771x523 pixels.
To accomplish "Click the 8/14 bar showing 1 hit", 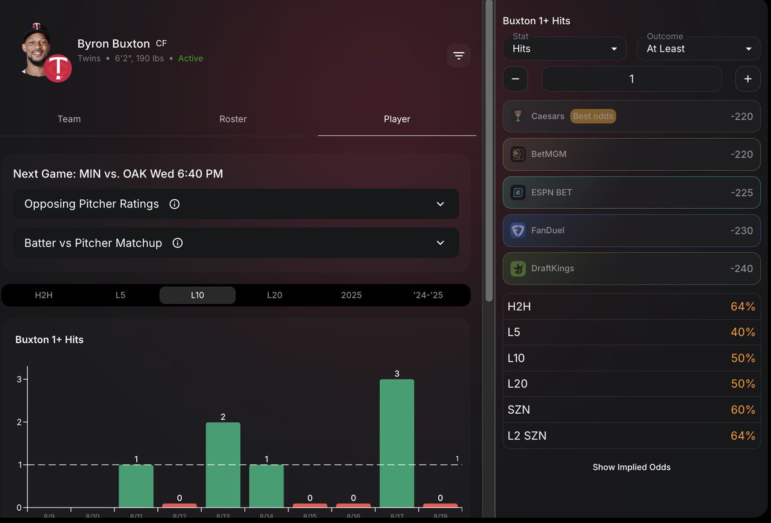I will tap(267, 486).
